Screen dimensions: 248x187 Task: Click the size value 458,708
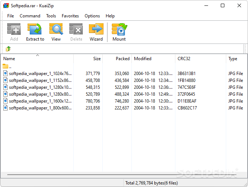[93, 80]
